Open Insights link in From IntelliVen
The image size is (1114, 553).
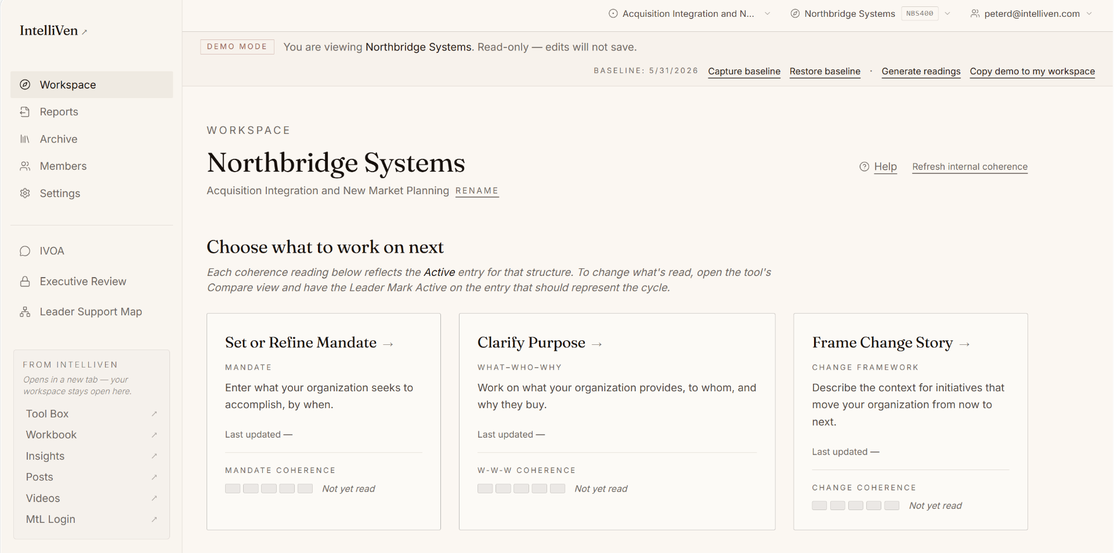pos(92,456)
